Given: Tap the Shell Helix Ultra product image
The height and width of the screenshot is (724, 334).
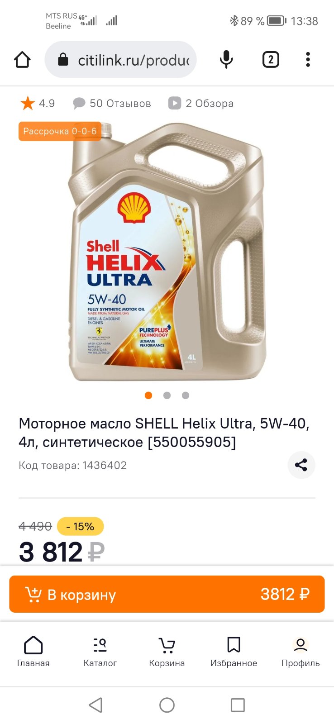Looking at the screenshot, I should [x=167, y=252].
